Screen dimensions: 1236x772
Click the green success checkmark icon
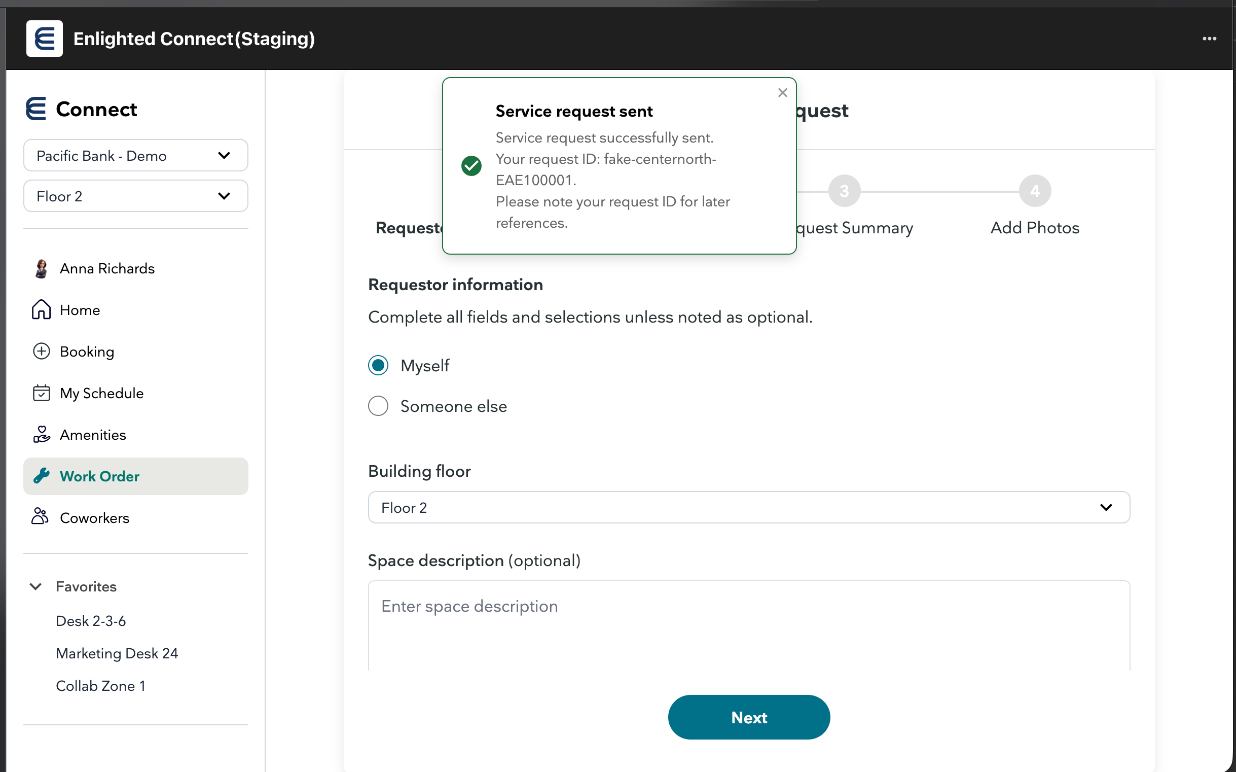(471, 165)
